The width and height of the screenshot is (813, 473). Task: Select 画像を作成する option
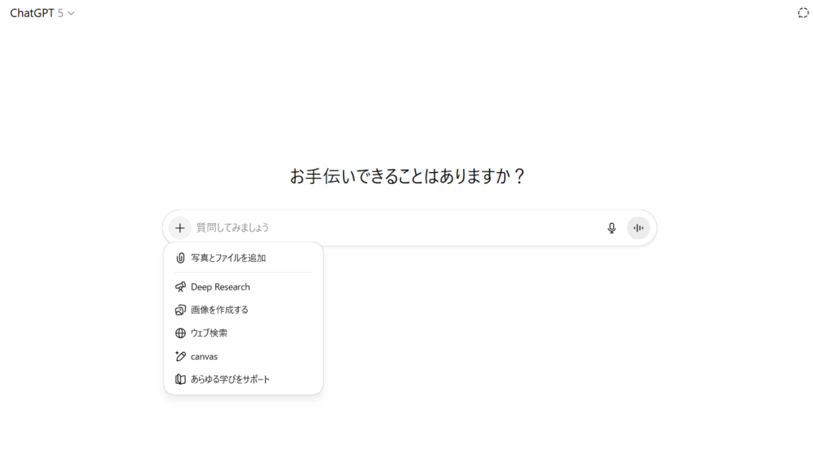tap(243, 310)
